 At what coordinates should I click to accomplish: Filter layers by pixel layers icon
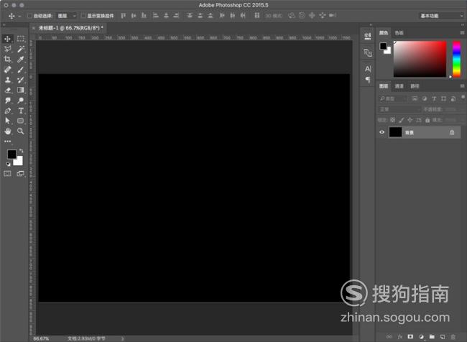tap(415, 98)
